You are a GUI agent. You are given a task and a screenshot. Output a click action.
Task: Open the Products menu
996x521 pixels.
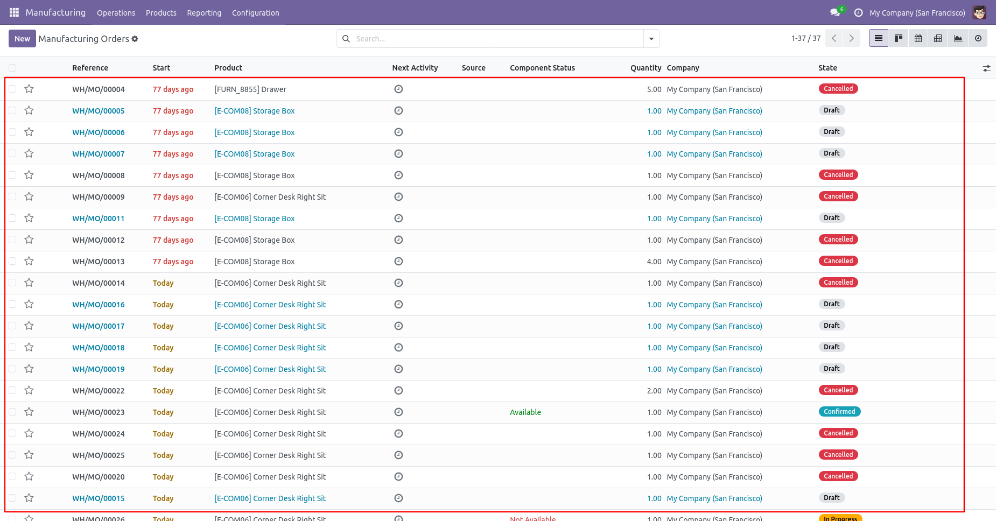[x=161, y=13]
